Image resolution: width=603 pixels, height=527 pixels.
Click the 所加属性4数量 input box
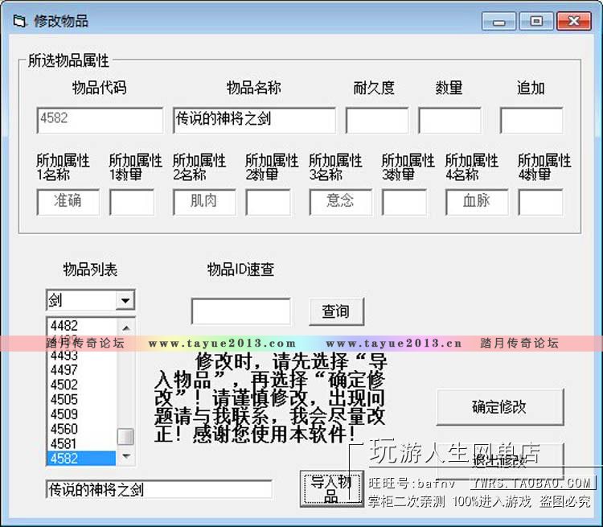(540, 202)
